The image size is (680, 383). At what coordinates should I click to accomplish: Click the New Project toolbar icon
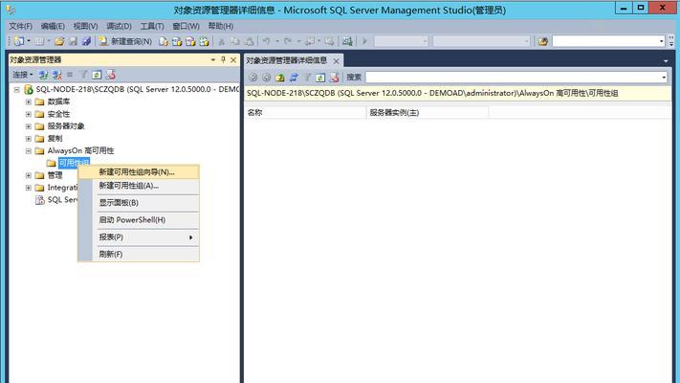coord(18,41)
